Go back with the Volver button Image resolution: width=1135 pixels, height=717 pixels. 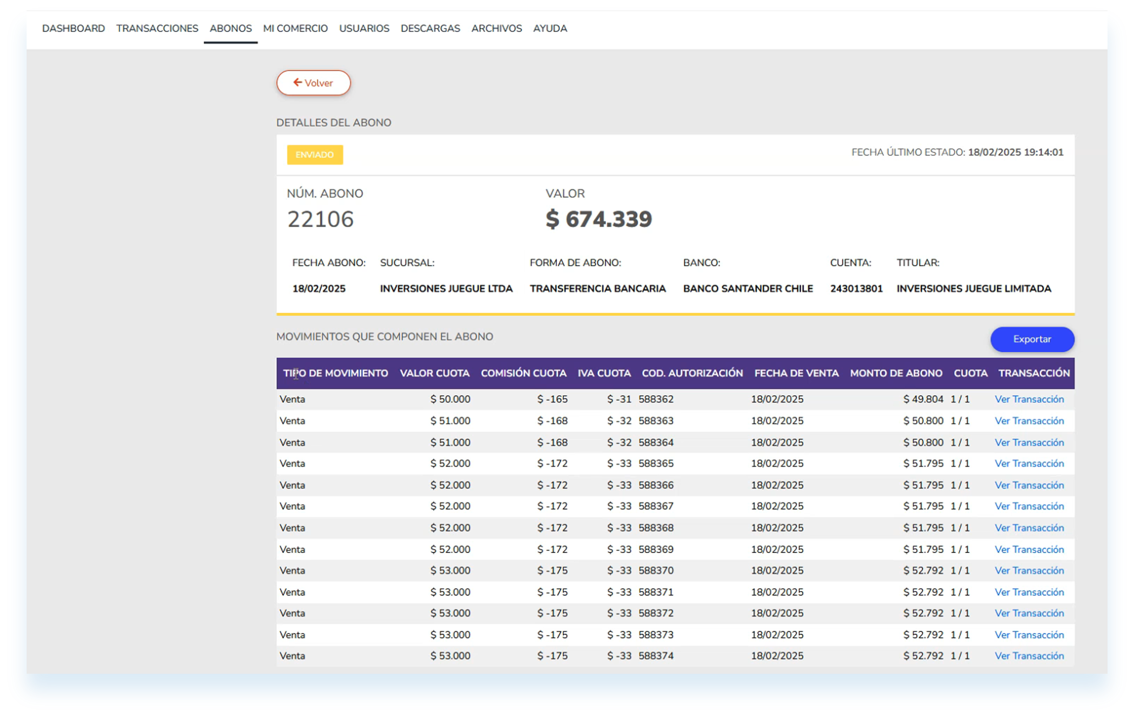pos(313,83)
